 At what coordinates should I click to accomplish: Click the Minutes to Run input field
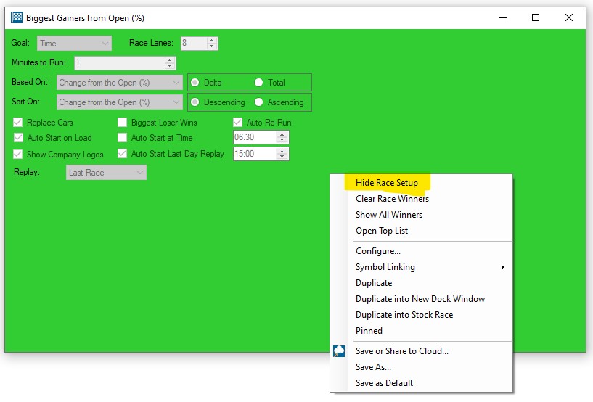pos(125,63)
